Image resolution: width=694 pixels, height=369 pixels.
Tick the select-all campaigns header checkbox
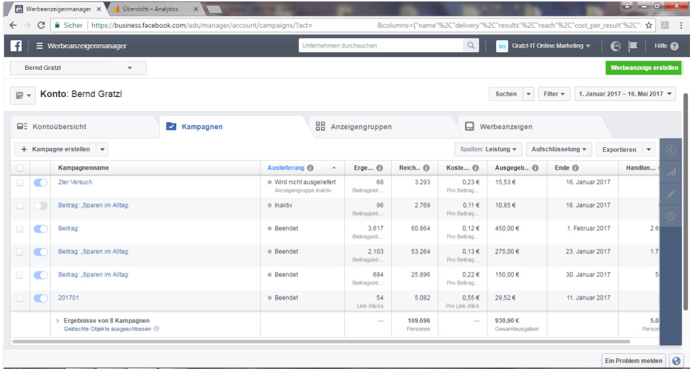pos(20,168)
